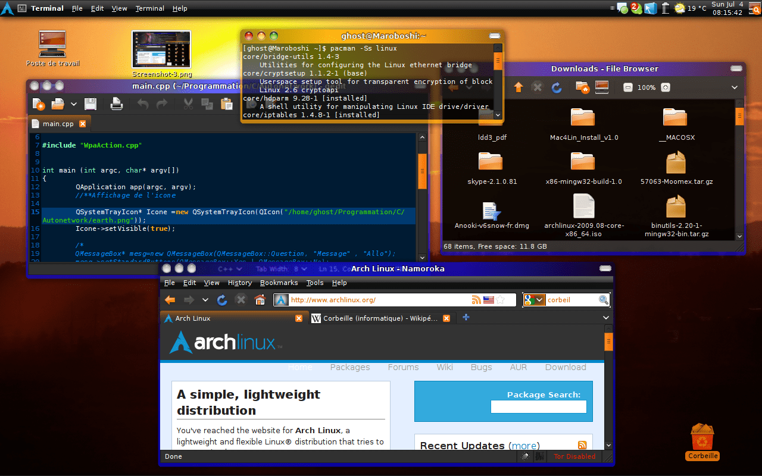This screenshot has width=762, height=476.
Task: Click the Package Search input field
Action: (538, 406)
